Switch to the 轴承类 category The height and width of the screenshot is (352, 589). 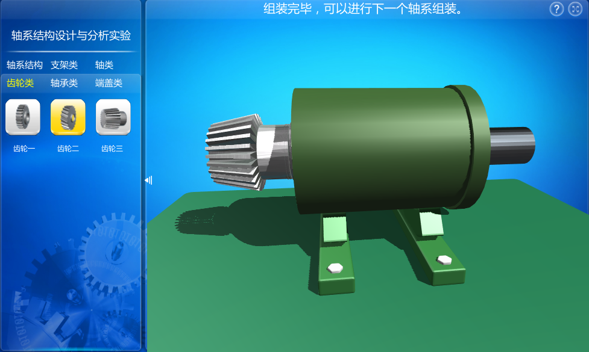pyautogui.click(x=64, y=83)
